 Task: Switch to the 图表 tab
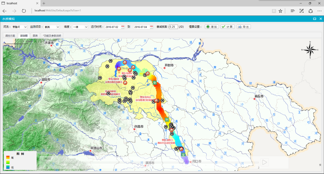pyautogui.click(x=35, y=36)
